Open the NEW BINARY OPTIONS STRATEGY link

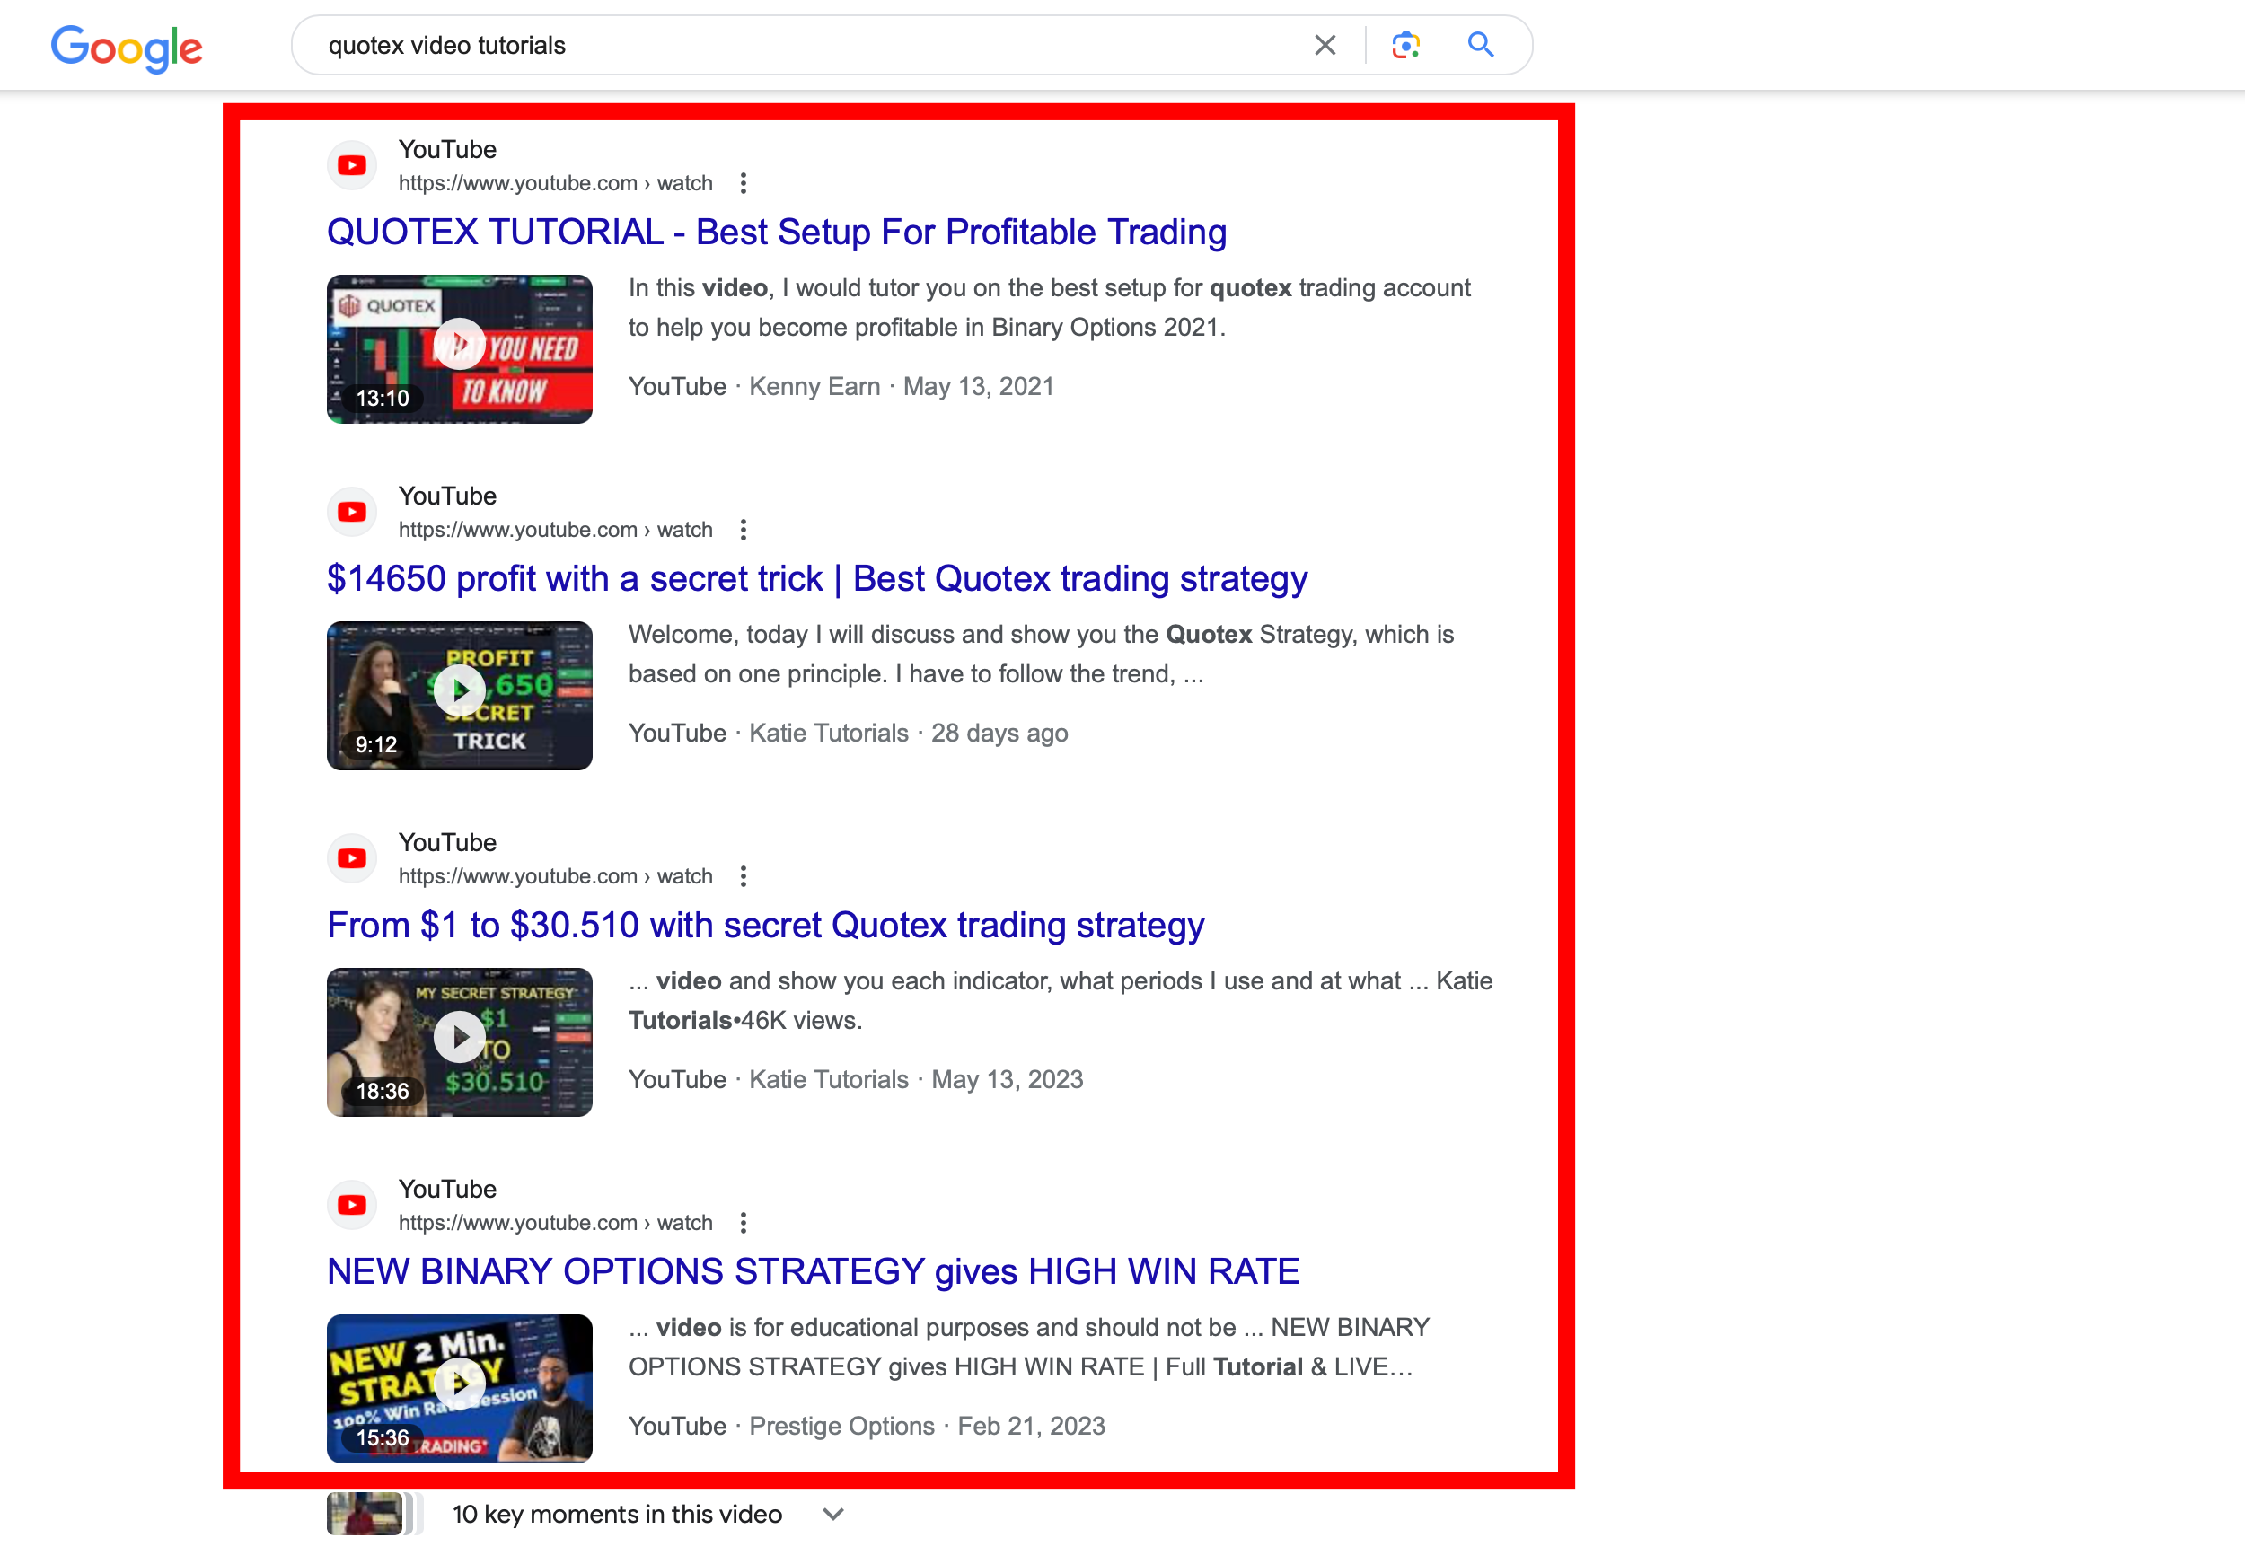click(813, 1270)
